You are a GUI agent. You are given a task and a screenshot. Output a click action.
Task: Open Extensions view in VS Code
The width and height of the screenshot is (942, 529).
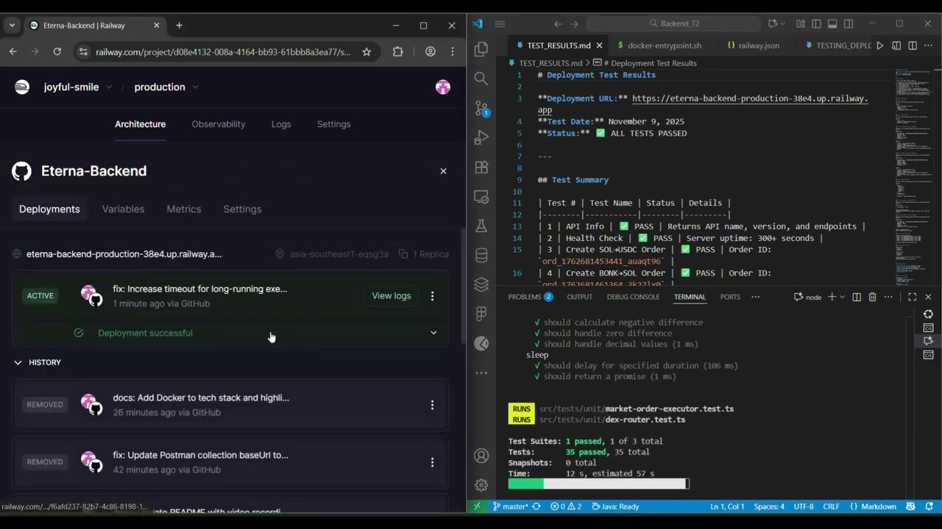481,167
